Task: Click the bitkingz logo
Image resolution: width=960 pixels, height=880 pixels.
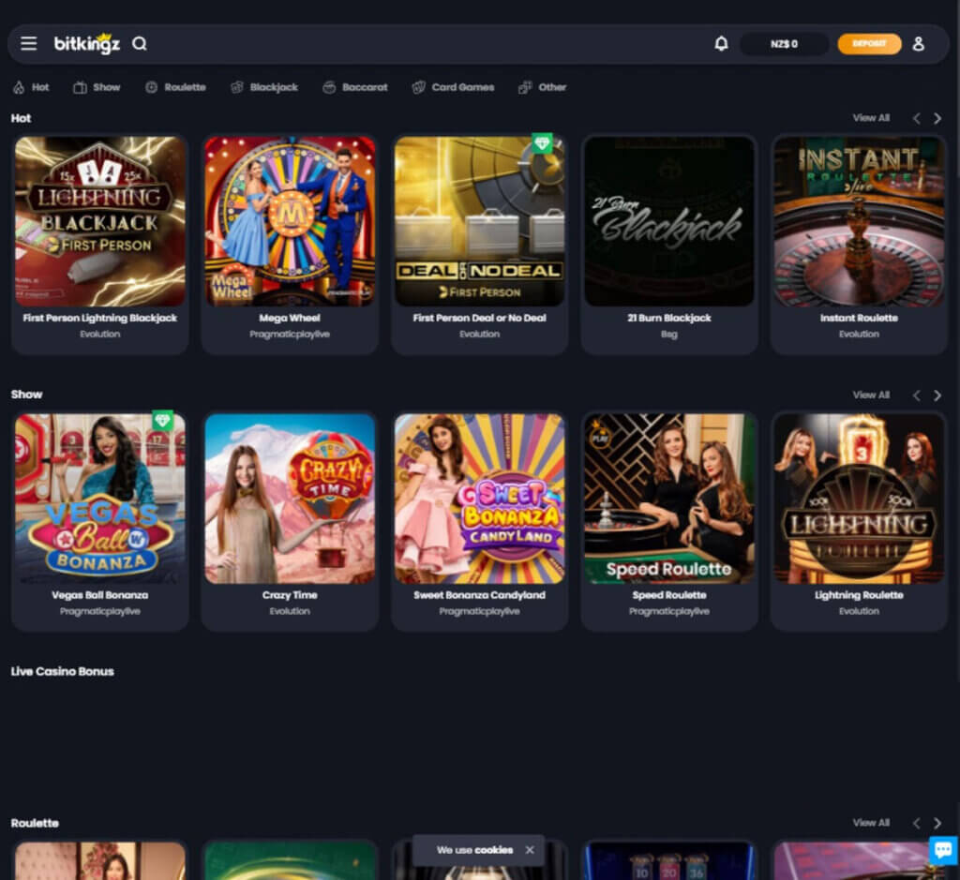Action: 87,43
